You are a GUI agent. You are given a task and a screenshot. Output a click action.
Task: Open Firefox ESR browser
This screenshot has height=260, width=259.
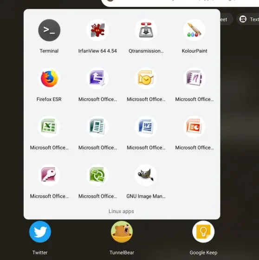coord(49,78)
